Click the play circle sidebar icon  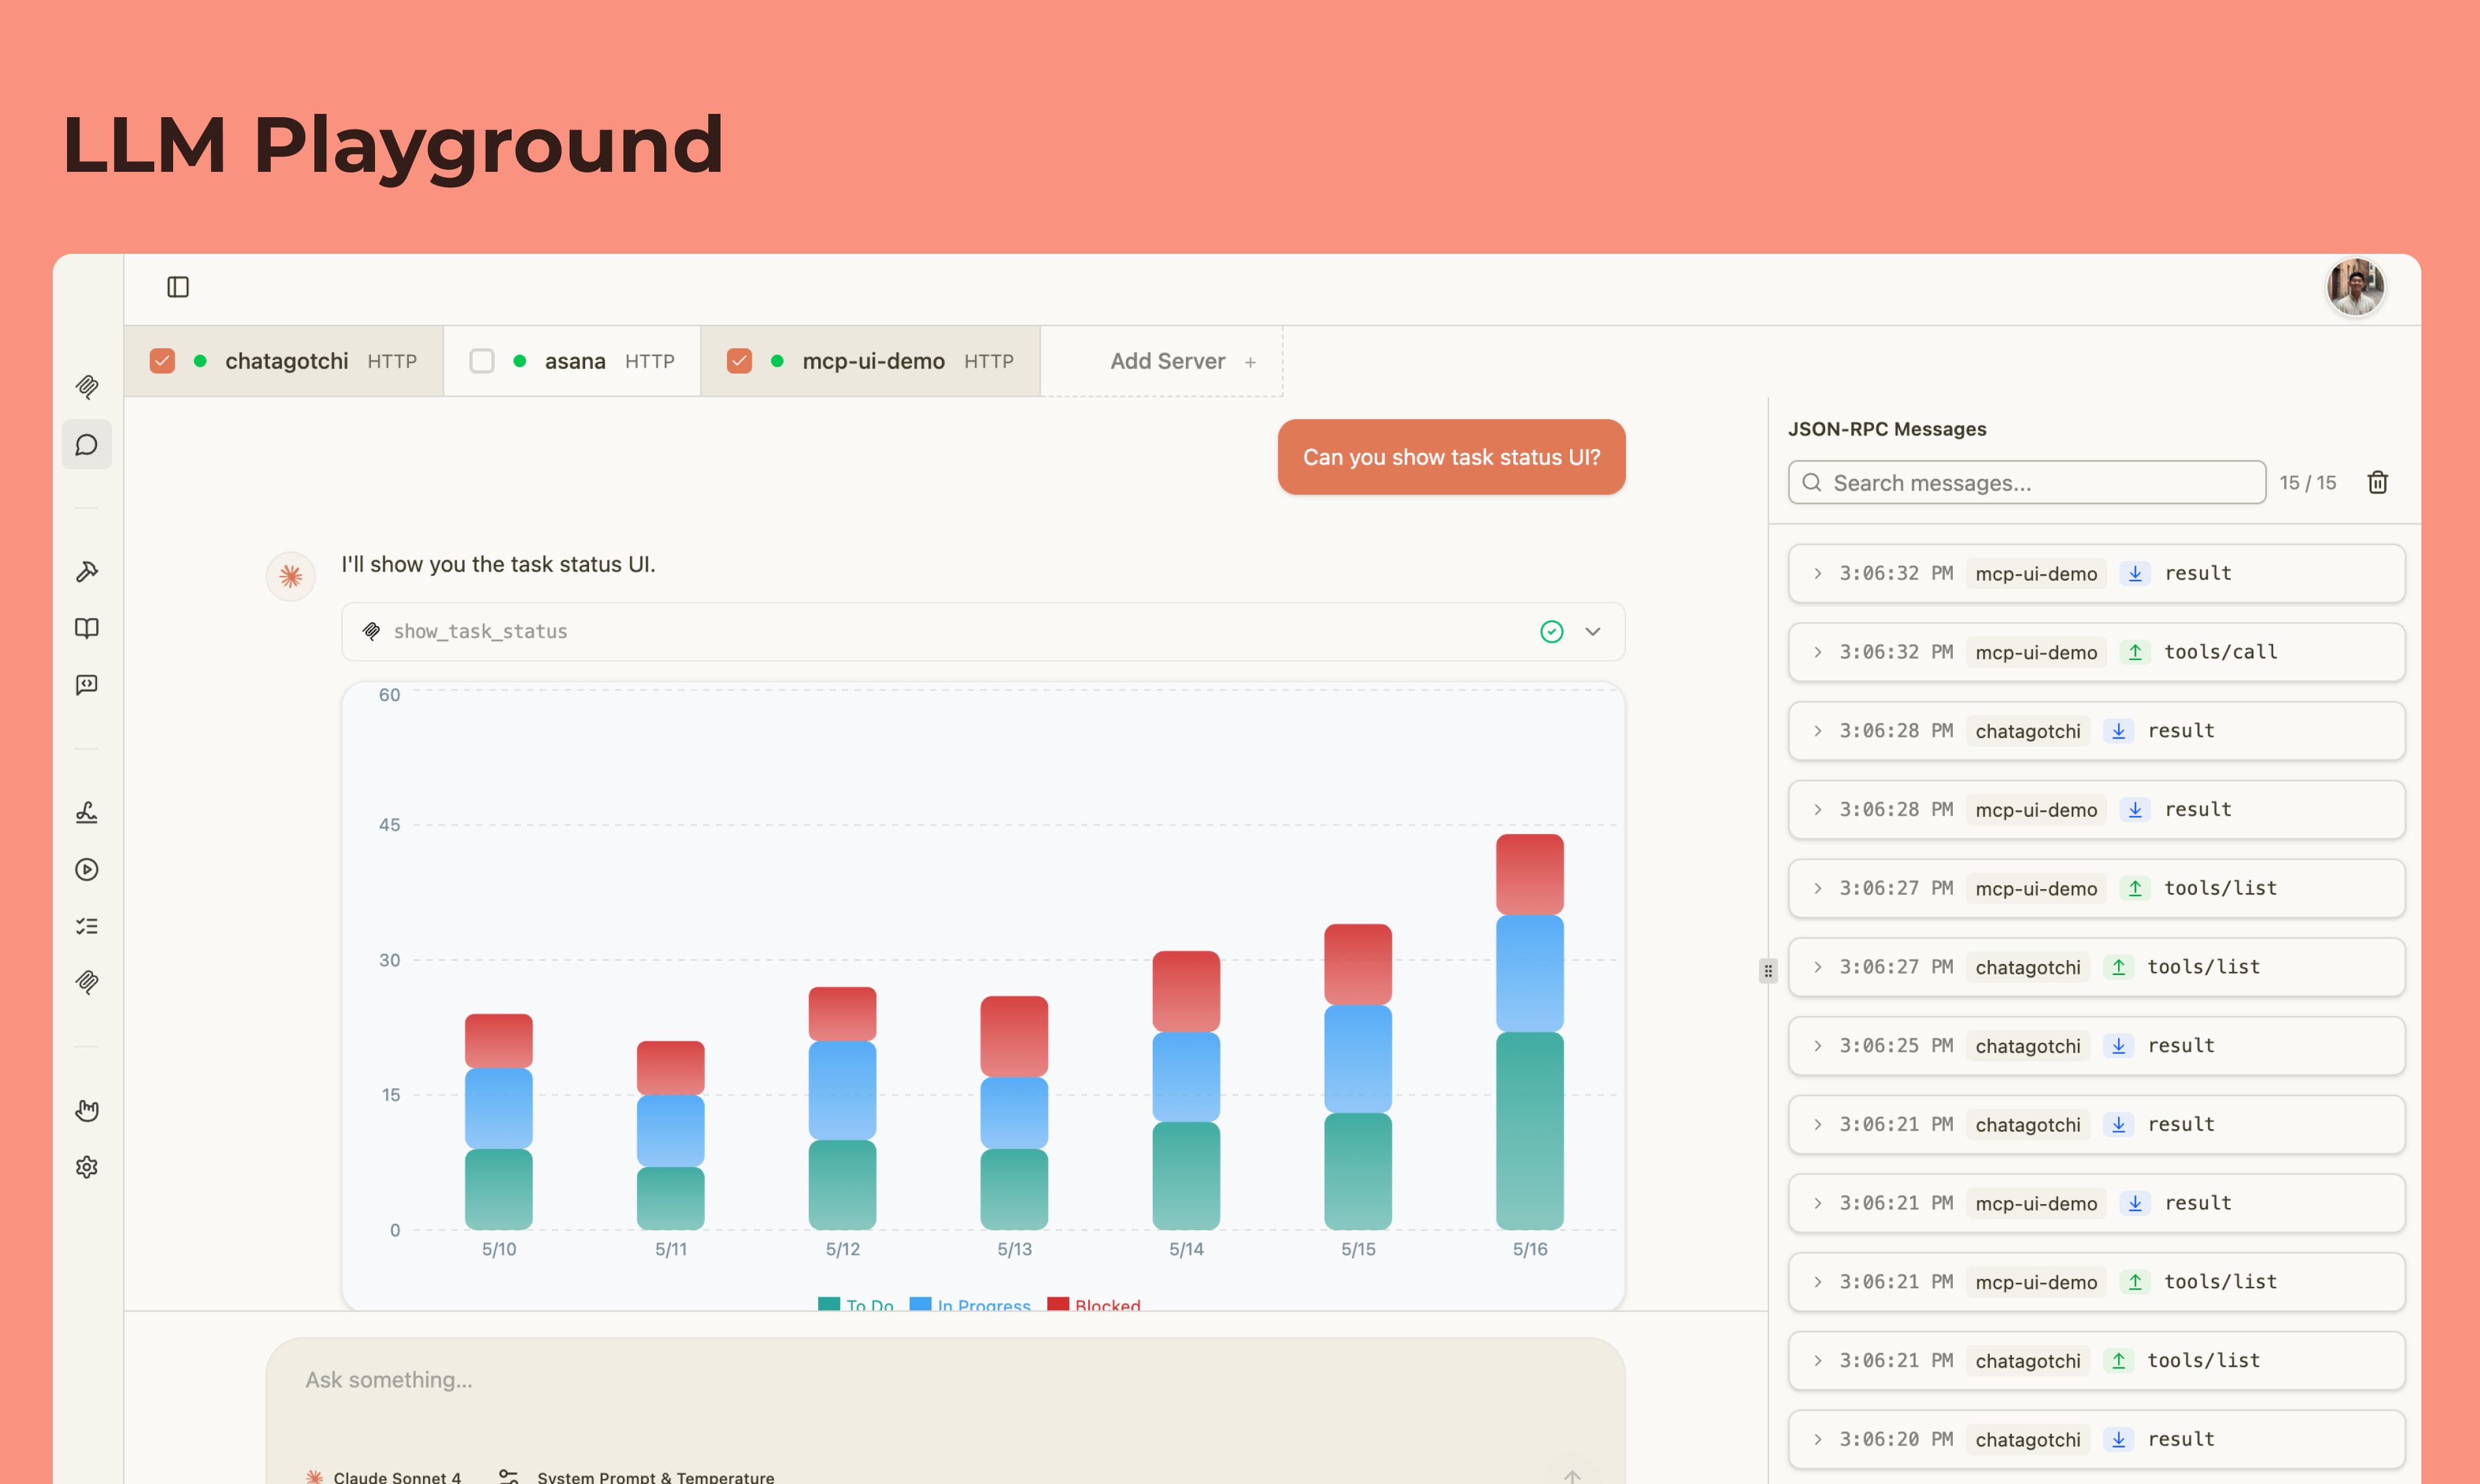tap(87, 869)
